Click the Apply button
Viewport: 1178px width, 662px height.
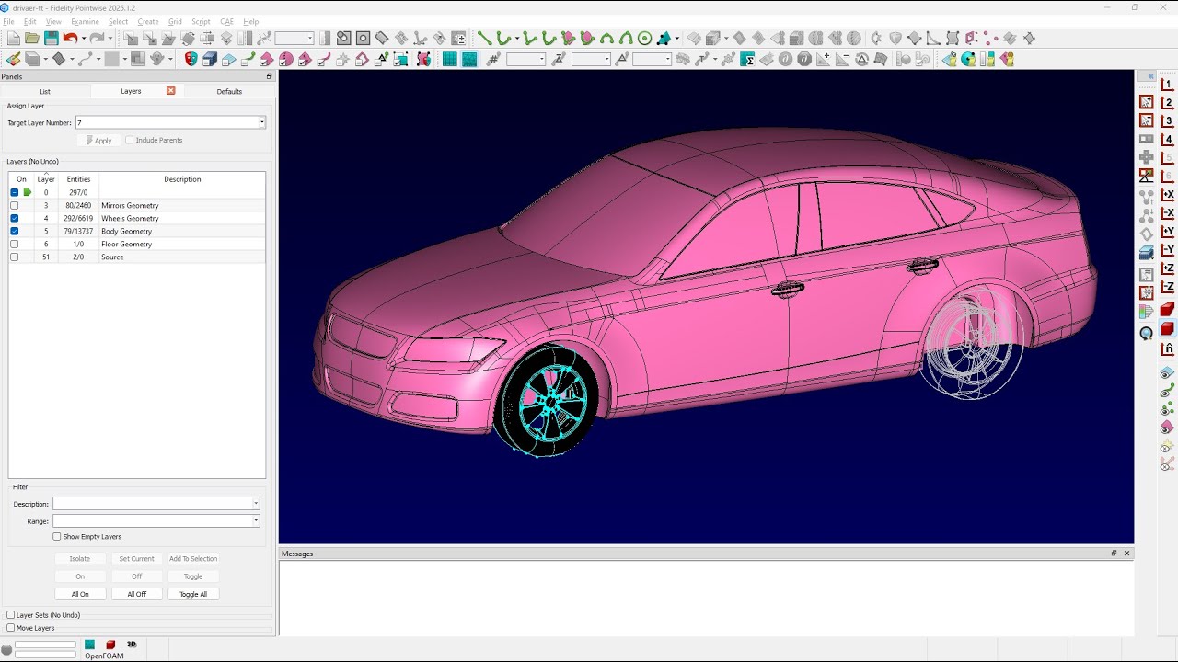pos(99,141)
